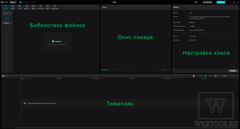
Task: Open the Menu dropdown in title bar
Action: click(x=13, y=2)
